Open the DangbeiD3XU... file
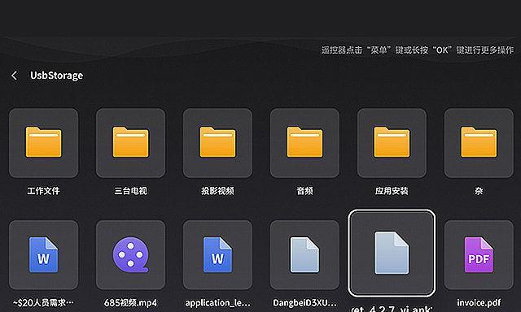This screenshot has width=521, height=312. coord(304,255)
